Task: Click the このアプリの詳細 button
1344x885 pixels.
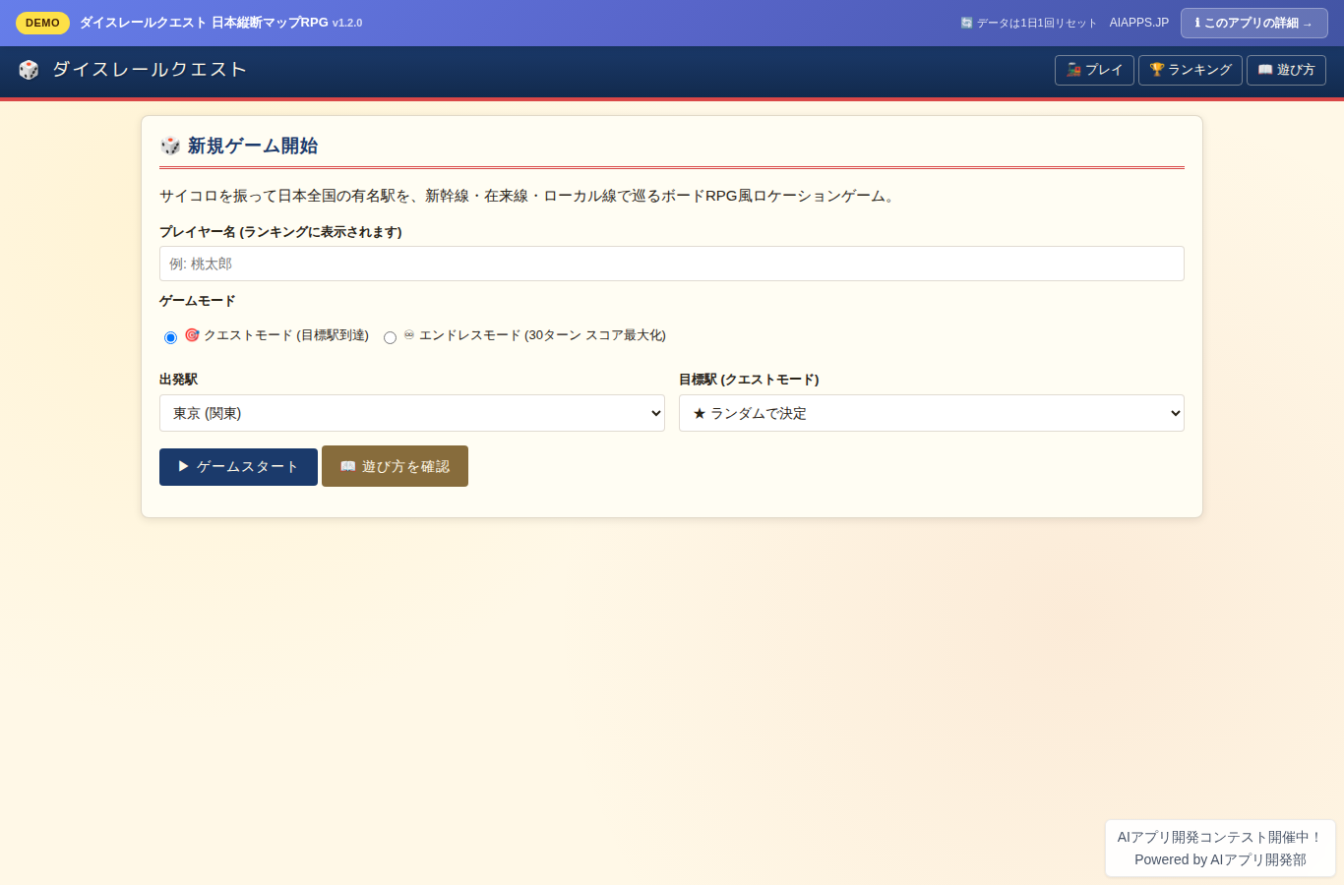Action: 1254,23
